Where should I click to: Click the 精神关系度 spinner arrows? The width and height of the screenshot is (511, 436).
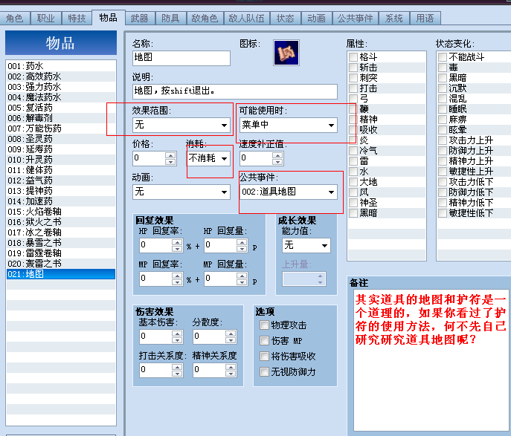pos(231,371)
